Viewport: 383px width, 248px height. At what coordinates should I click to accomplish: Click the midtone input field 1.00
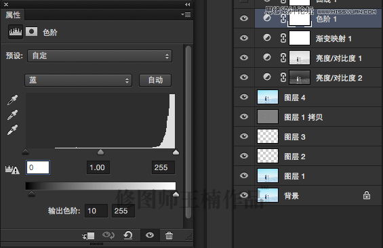tap(98, 167)
